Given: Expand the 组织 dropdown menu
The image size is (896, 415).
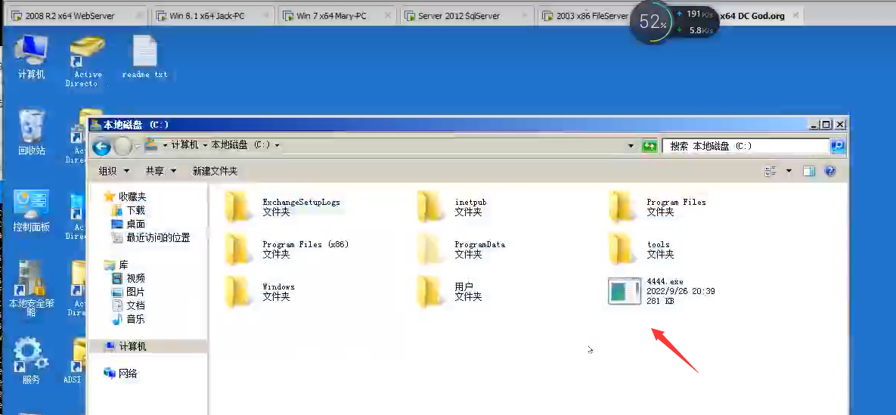Looking at the screenshot, I should tap(114, 172).
